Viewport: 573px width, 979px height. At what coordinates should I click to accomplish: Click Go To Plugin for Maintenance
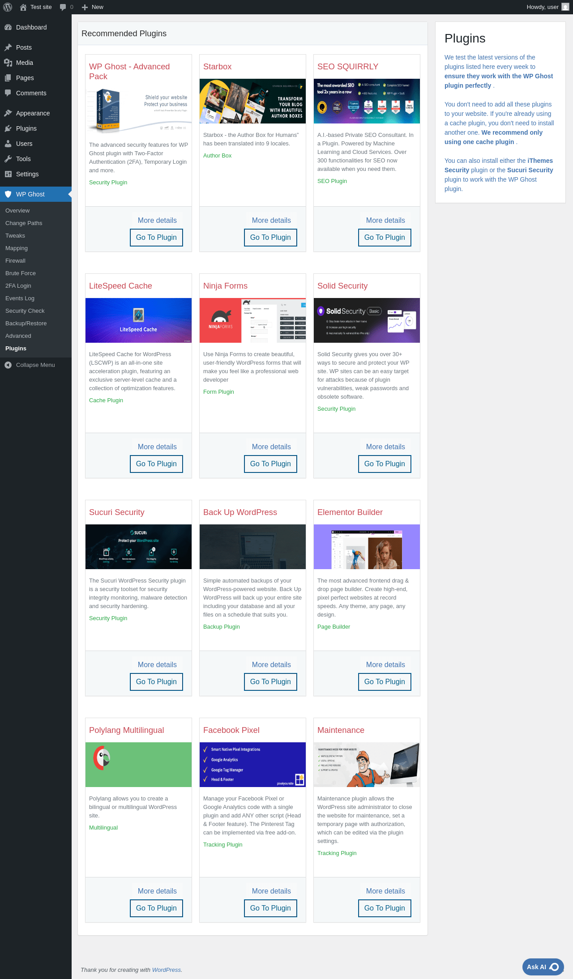tap(385, 908)
